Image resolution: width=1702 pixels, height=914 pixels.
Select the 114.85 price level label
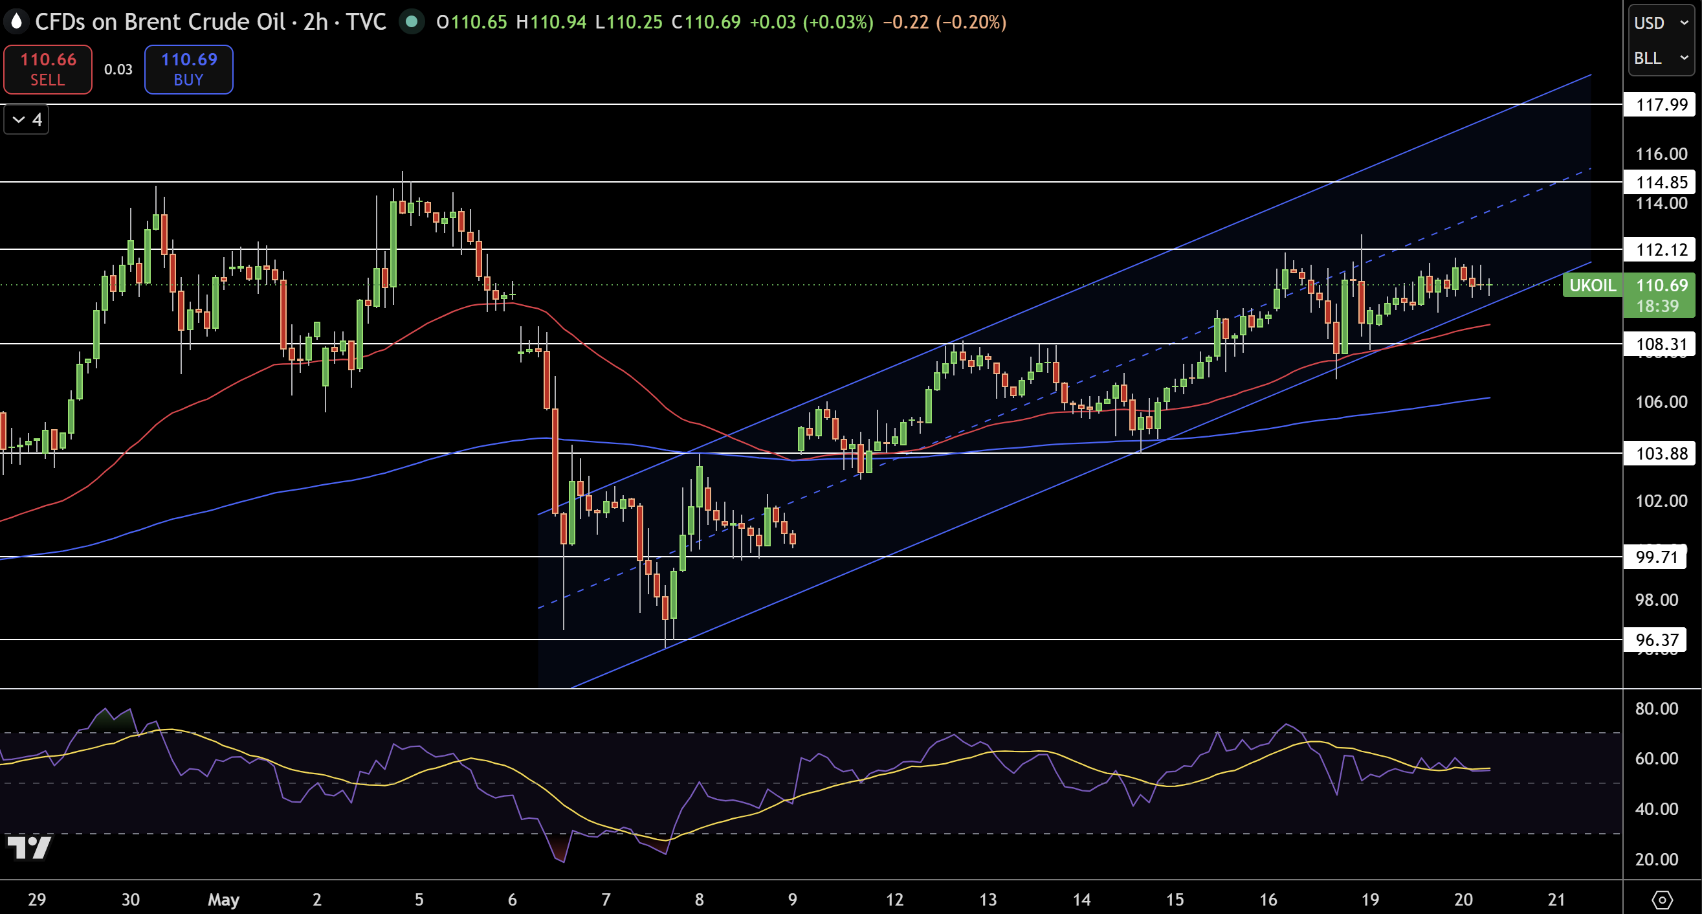pyautogui.click(x=1660, y=182)
